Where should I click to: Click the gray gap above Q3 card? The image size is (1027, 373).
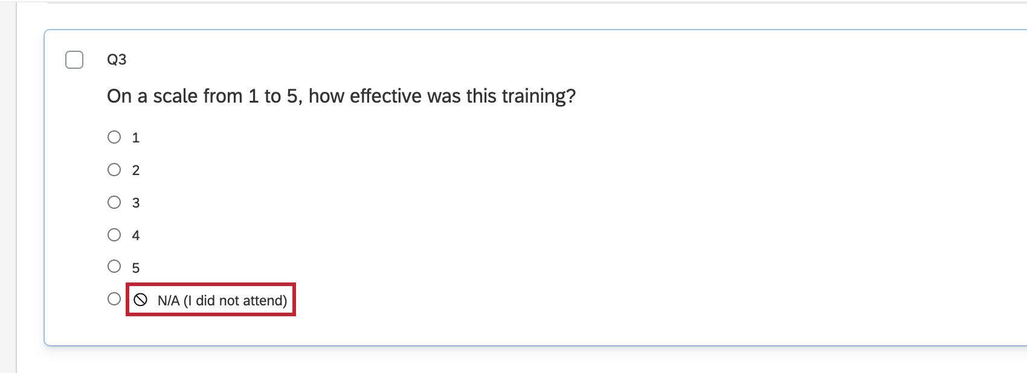(x=483, y=16)
